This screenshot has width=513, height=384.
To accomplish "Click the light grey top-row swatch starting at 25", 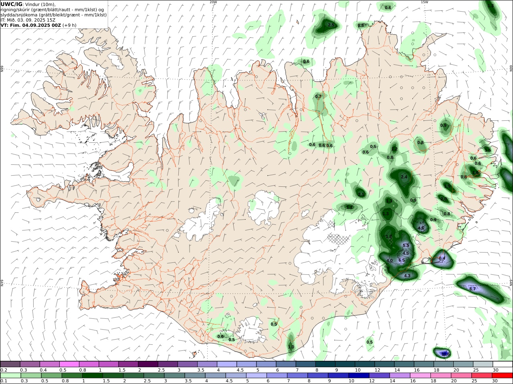I will [x=483, y=364].
